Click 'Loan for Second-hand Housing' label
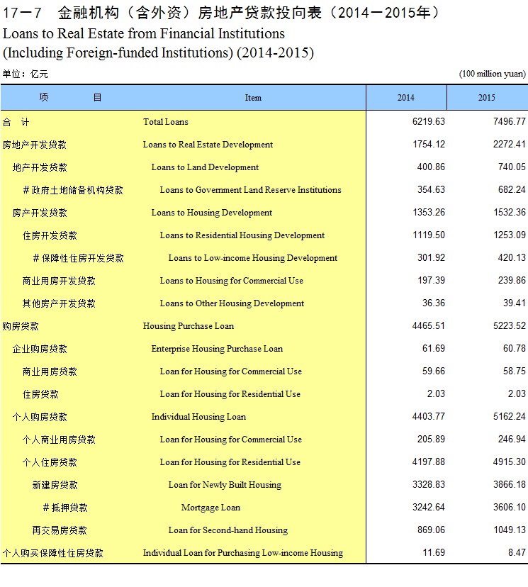 228,530
